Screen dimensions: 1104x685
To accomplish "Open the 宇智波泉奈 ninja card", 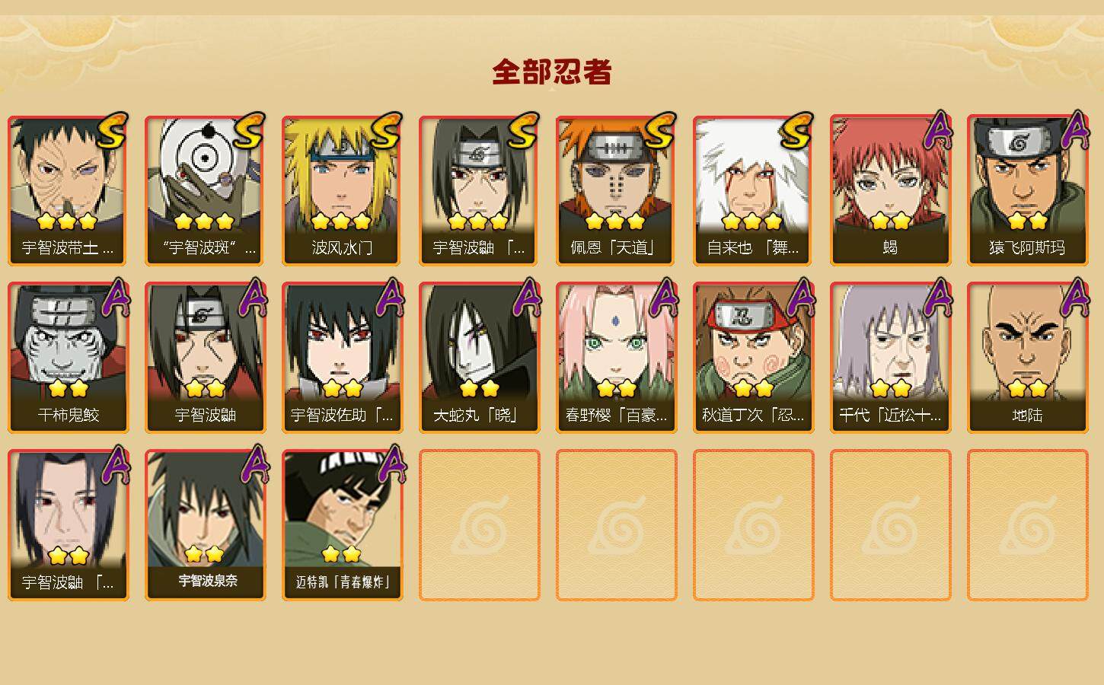I will click(206, 525).
